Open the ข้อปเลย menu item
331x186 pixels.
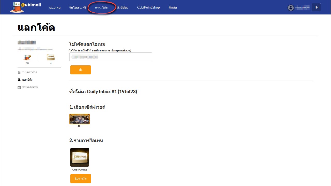[55, 7]
